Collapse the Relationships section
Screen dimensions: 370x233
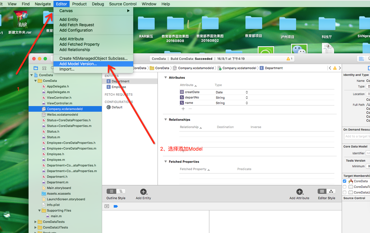point(166,120)
